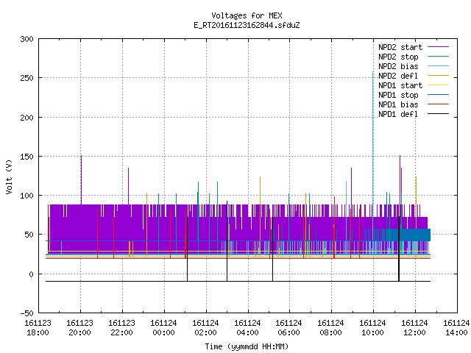
Task: Click the 161124 14:00 time tick label
Action: tap(456, 328)
